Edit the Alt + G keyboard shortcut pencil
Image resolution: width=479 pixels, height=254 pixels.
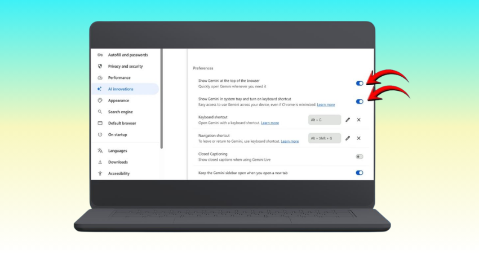pos(348,120)
